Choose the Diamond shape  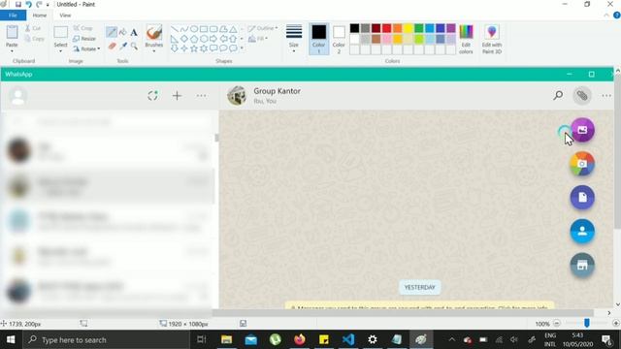184,39
